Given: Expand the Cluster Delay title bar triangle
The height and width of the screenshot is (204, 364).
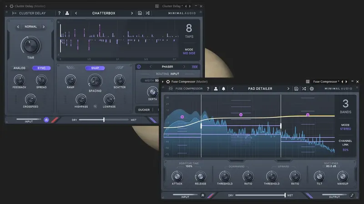Looking at the screenshot, I should [x=6, y=6].
